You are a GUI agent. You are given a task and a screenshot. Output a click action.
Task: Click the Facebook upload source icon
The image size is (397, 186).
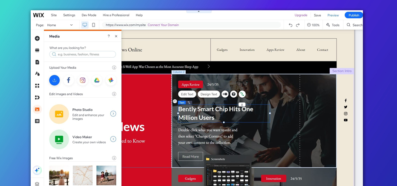pos(69,80)
